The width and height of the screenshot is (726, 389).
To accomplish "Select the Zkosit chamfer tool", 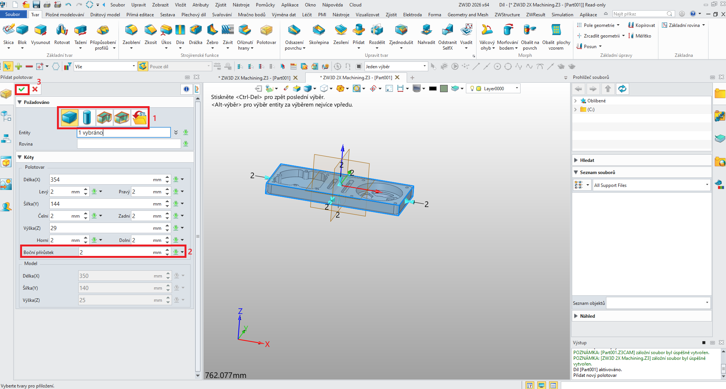I will point(151,35).
